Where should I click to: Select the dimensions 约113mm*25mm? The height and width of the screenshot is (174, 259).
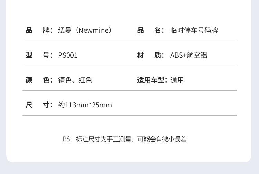click(x=85, y=105)
